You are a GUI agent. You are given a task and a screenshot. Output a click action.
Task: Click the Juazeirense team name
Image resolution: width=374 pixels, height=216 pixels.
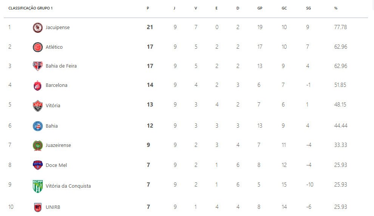58,145
